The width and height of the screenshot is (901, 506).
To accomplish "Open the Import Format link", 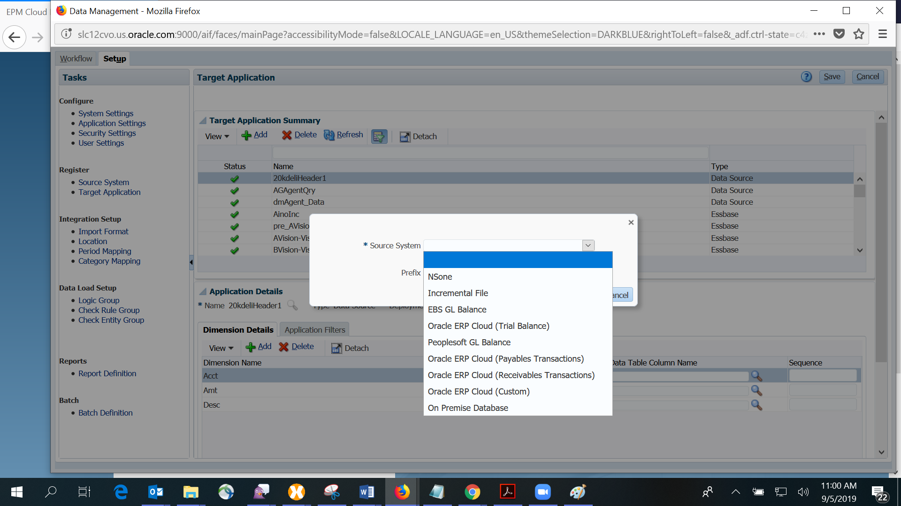I will pos(103,231).
